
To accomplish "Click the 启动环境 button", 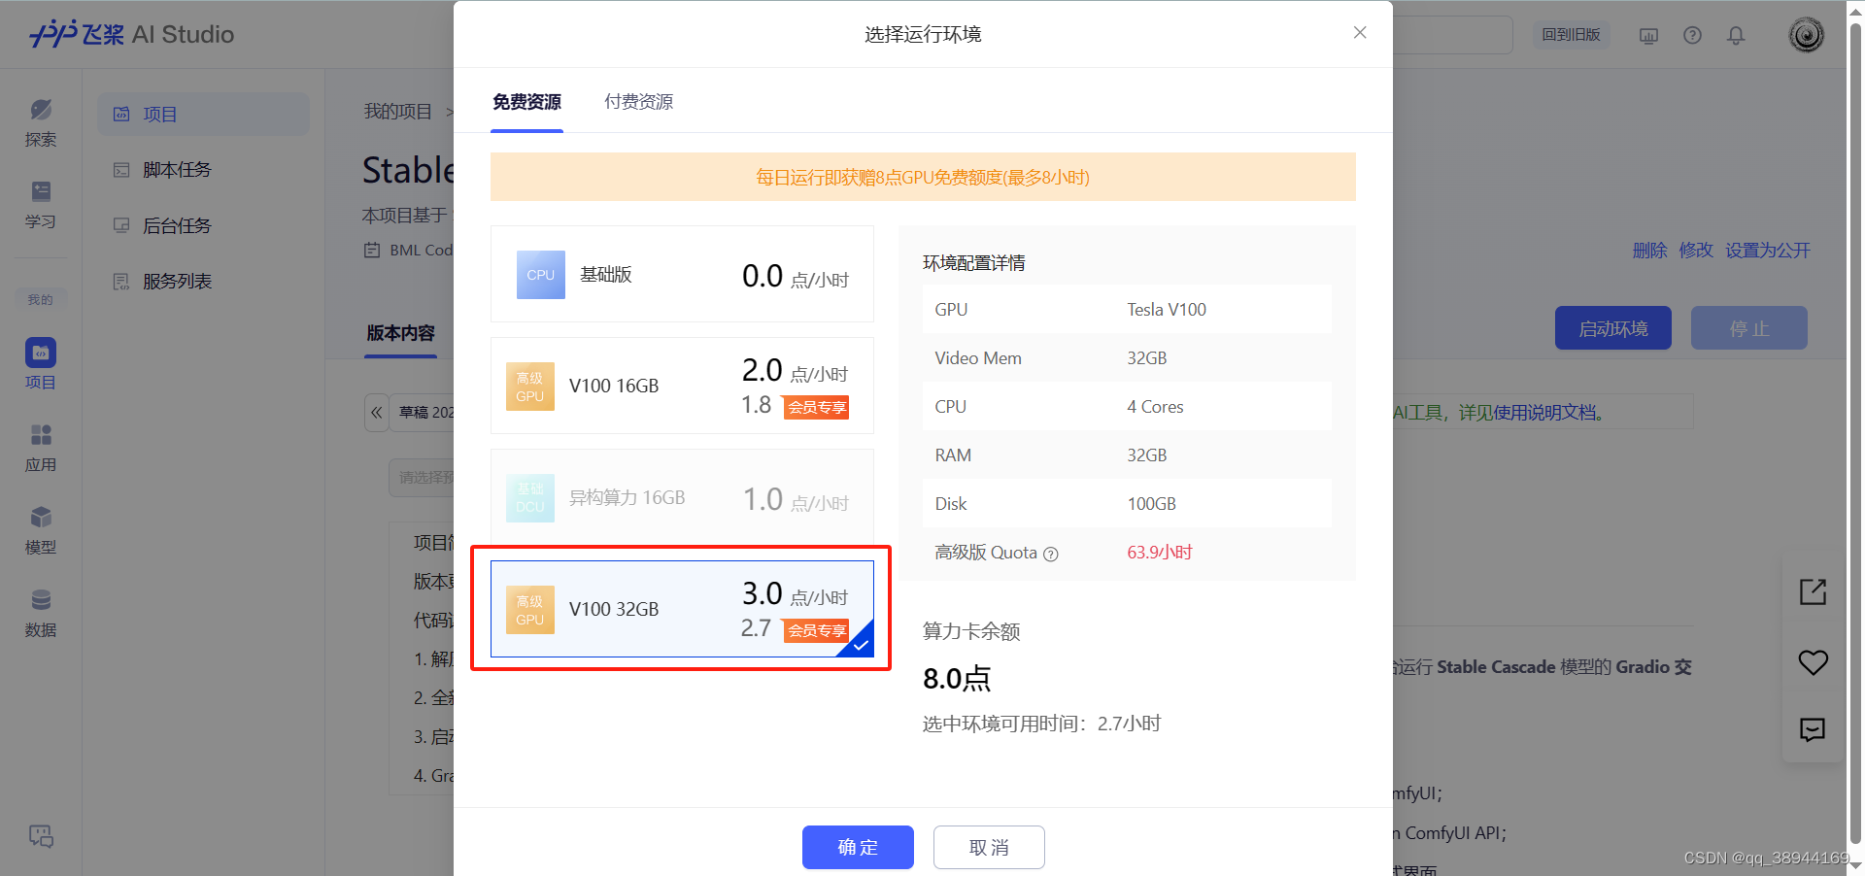I will (x=1612, y=328).
